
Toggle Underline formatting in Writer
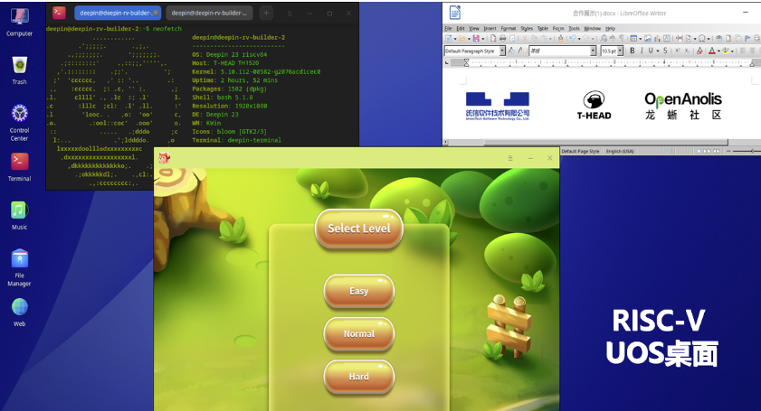point(651,51)
